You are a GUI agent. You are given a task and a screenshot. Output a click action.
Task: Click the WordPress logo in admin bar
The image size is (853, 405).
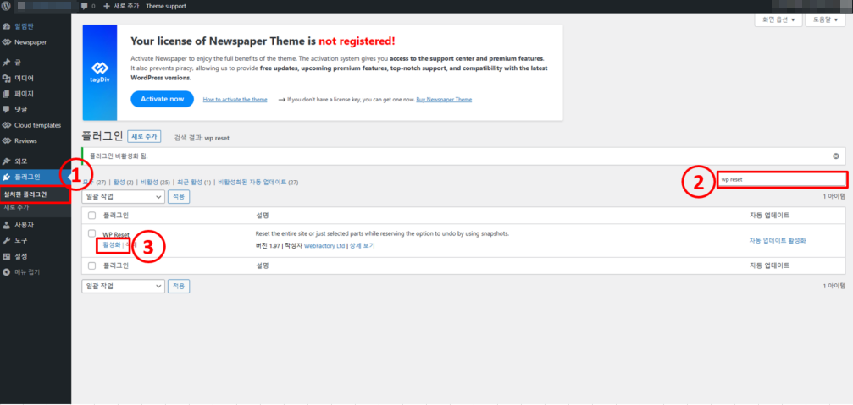pos(7,7)
